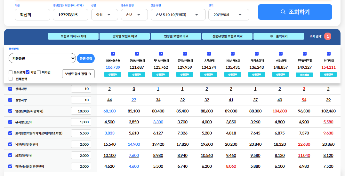The height and width of the screenshot is (176, 345).
Task: Open 상품정보 for 현대해상
Action: click(328, 74)
